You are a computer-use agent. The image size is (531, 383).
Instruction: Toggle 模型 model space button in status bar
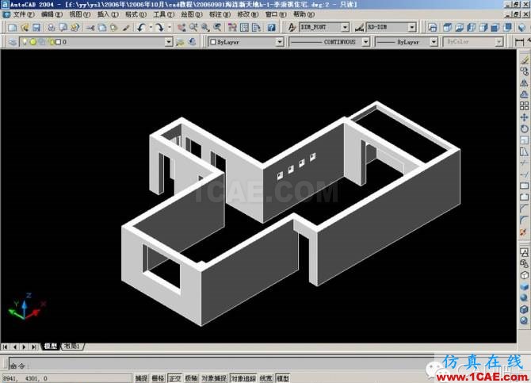283,378
